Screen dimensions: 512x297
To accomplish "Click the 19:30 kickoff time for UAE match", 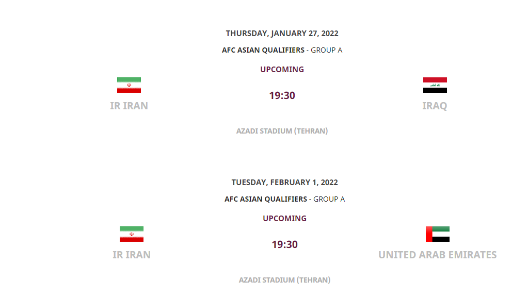I will point(285,244).
